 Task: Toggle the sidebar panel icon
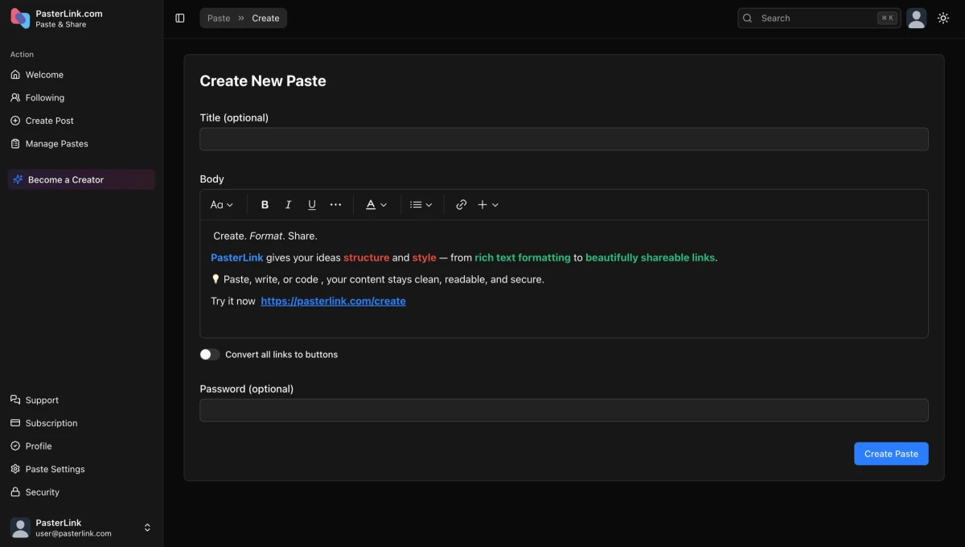pyautogui.click(x=180, y=18)
